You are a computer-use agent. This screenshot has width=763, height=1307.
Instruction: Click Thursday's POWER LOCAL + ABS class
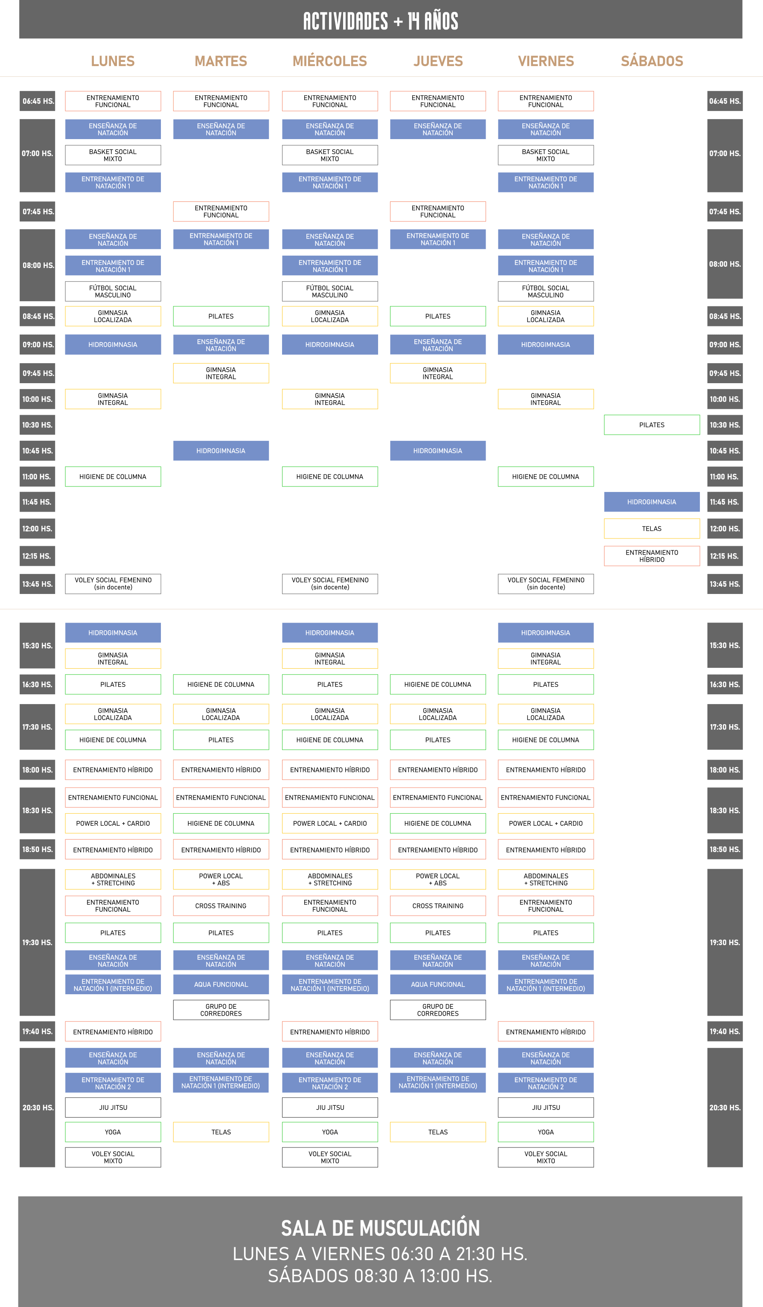438,879
